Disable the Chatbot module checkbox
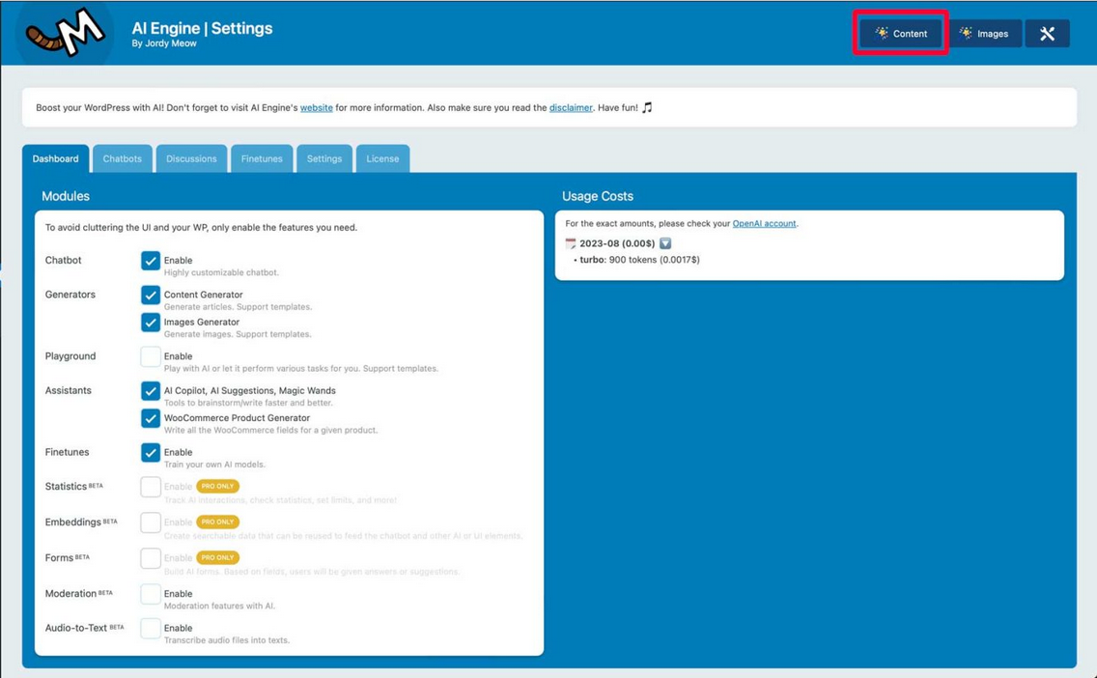The height and width of the screenshot is (678, 1097). (151, 261)
